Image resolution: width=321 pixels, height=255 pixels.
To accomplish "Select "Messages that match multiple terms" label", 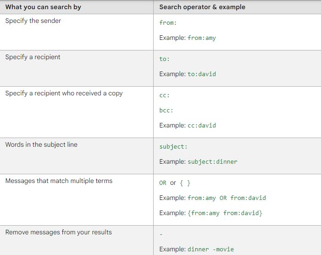I will 59,181.
